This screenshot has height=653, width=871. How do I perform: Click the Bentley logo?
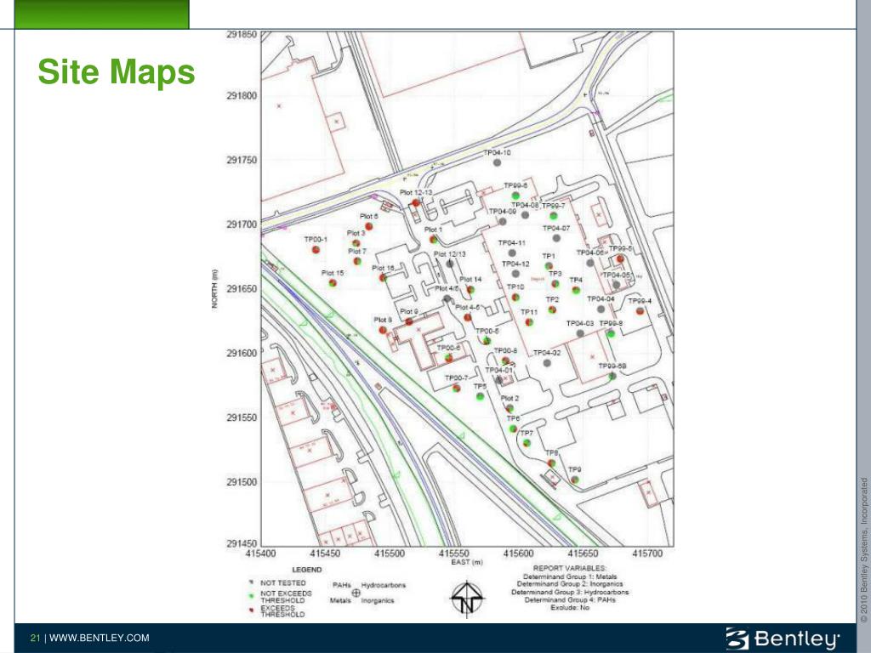tap(783, 639)
